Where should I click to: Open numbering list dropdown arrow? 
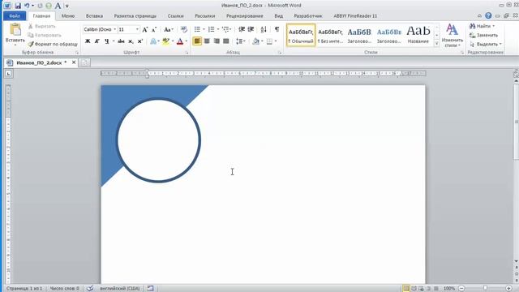click(x=218, y=29)
